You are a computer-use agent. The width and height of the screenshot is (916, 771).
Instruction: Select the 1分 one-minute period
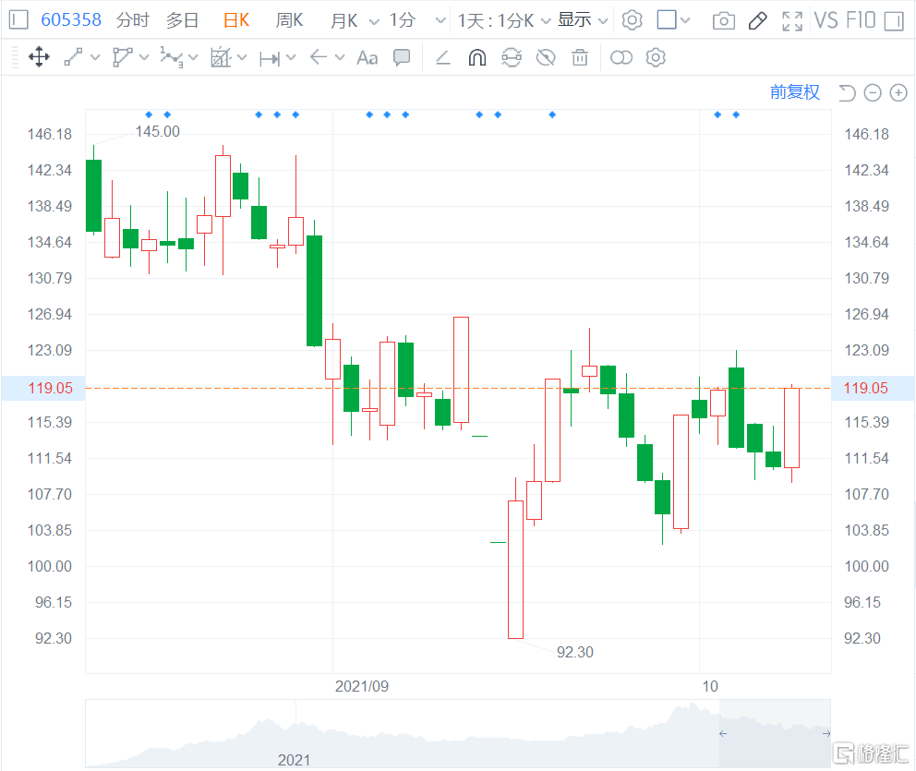coord(402,20)
